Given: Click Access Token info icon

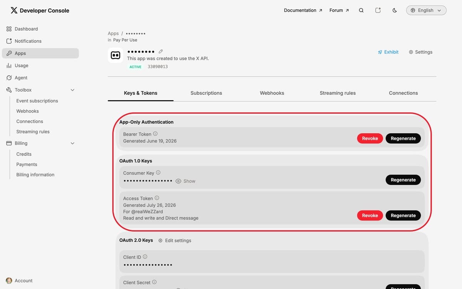Looking at the screenshot, I should coord(157,198).
